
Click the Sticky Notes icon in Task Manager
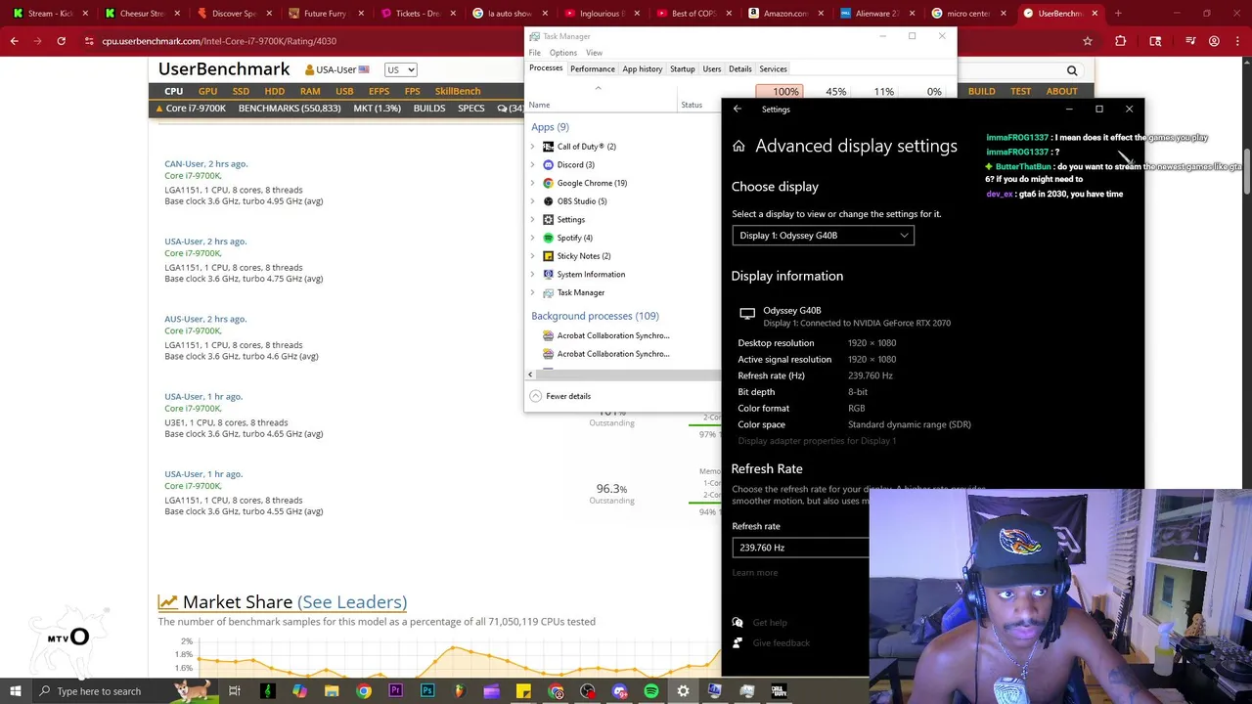point(548,256)
